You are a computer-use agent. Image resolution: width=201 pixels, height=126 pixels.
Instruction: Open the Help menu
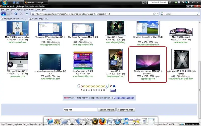pyautogui.click(x=44, y=10)
